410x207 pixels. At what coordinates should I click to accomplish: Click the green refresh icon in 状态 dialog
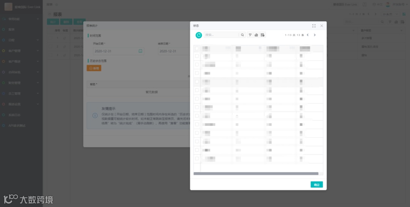199,35
